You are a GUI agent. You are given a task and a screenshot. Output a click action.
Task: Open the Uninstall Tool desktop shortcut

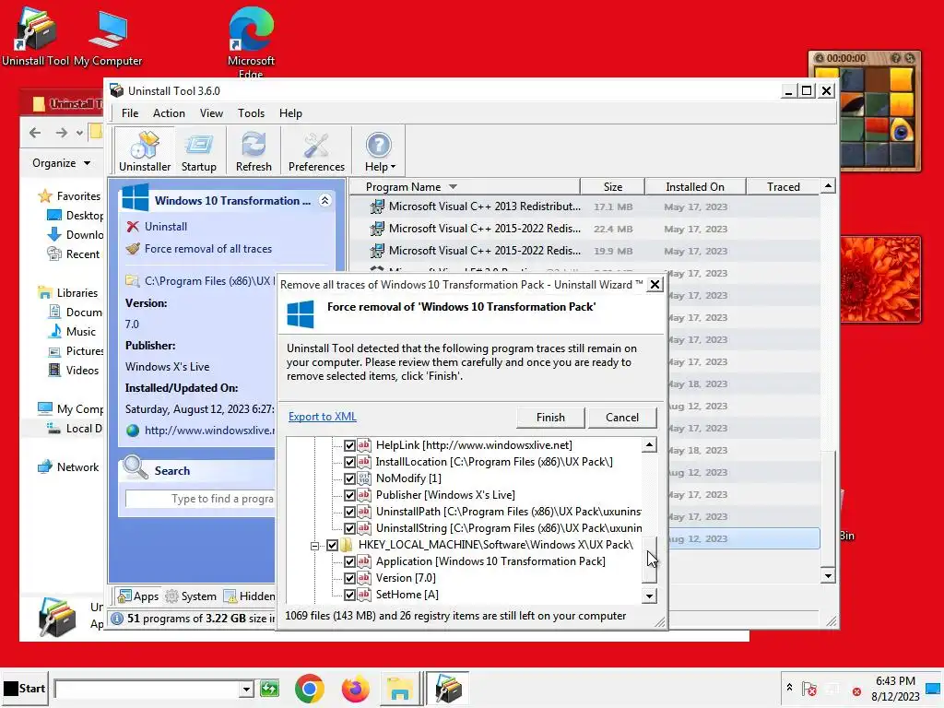(x=36, y=36)
